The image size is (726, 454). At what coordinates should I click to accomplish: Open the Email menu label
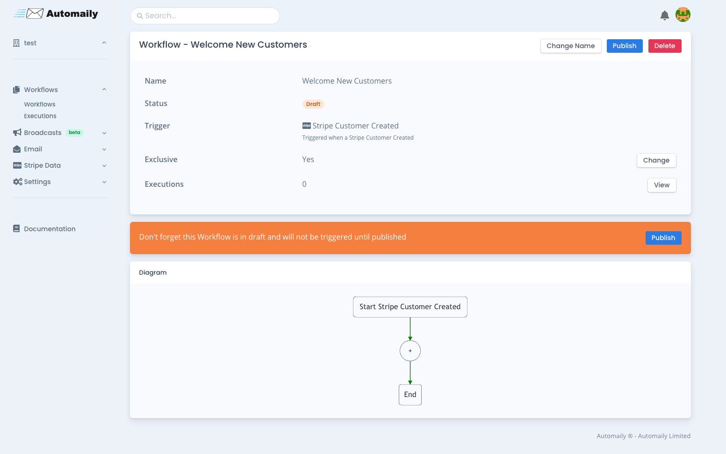pyautogui.click(x=33, y=149)
